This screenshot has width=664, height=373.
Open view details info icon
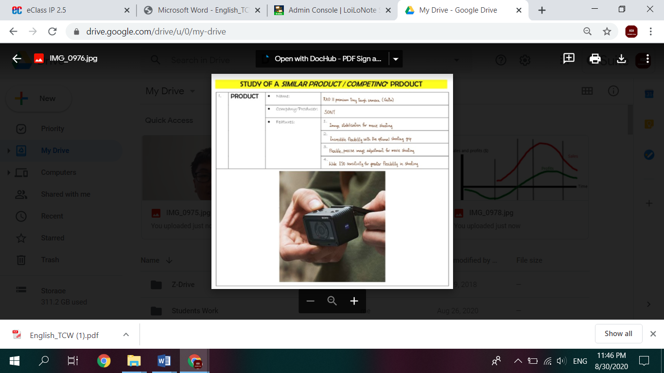613,91
